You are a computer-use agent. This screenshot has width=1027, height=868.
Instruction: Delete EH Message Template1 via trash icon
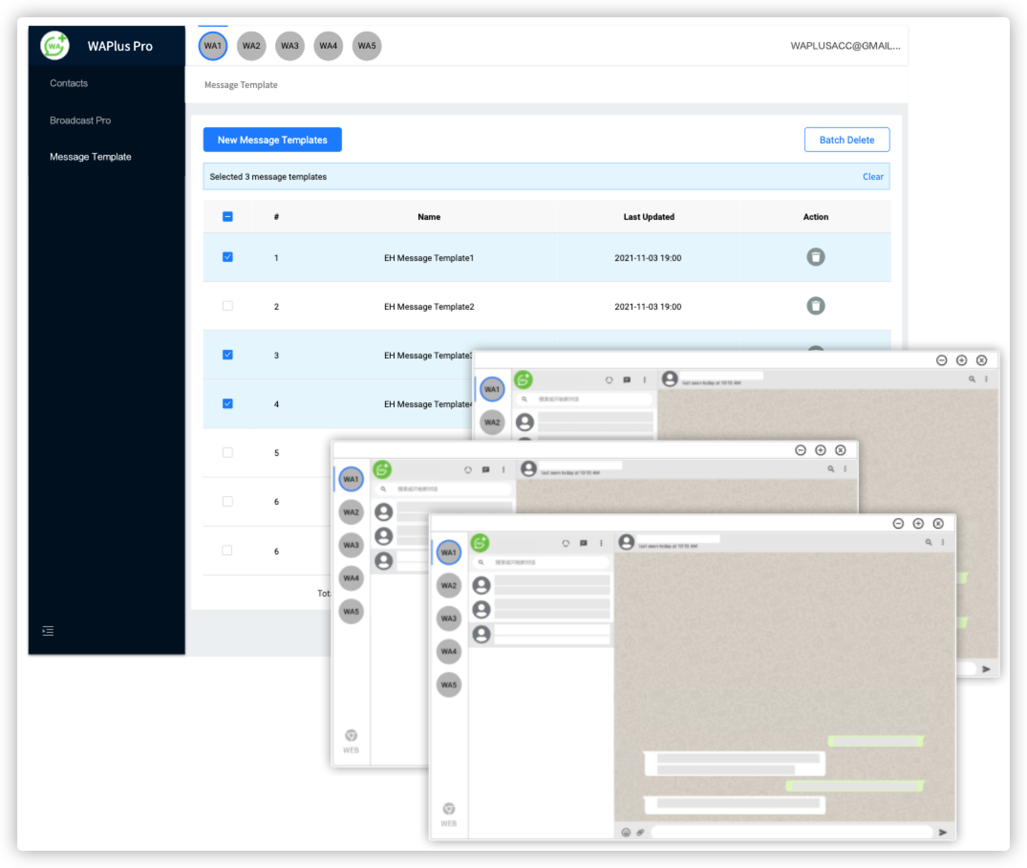[815, 257]
